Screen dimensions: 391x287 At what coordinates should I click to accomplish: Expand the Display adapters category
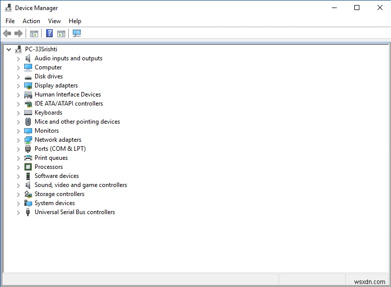point(18,86)
